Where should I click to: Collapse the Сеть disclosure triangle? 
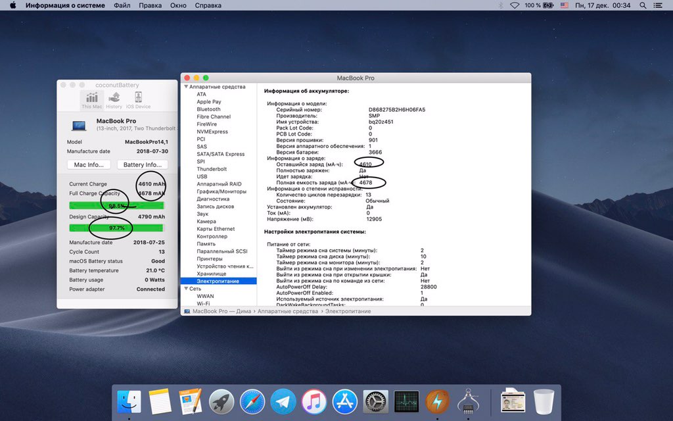(186, 289)
